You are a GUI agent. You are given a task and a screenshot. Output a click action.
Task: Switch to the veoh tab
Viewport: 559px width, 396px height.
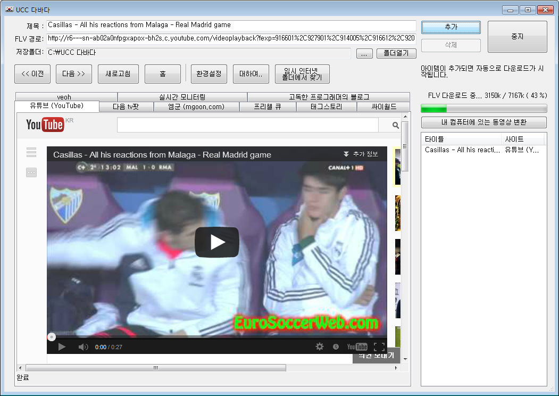click(66, 97)
